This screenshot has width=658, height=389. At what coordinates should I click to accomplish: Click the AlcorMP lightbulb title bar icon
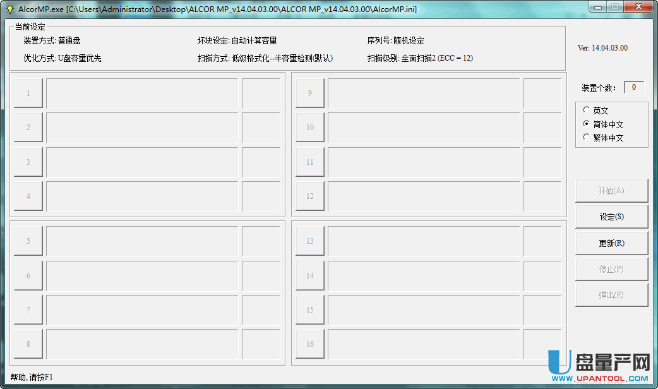pos(10,9)
